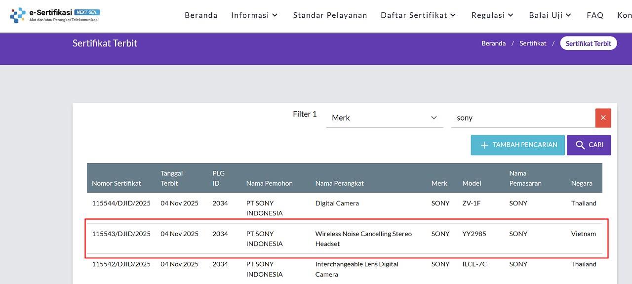Click the e-Sertifikasi logo
This screenshot has height=284, width=632.
click(x=55, y=15)
